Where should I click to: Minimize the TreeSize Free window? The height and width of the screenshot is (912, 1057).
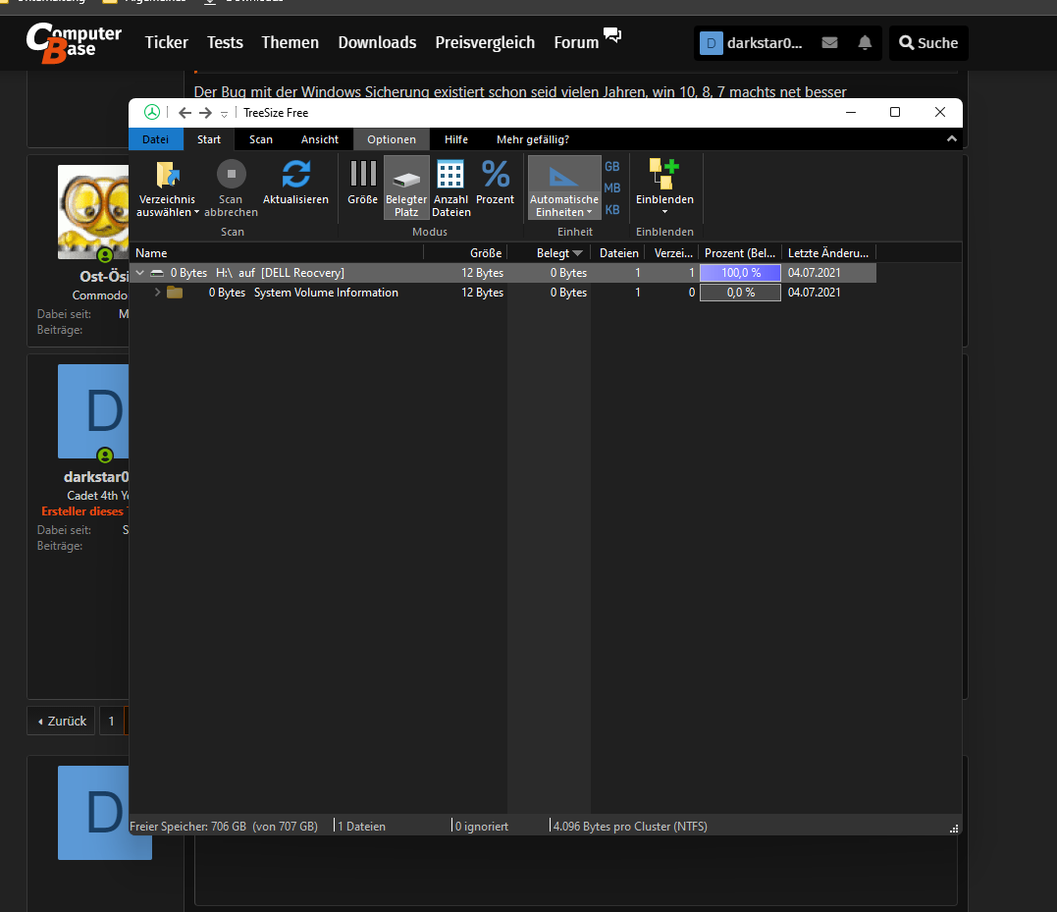(x=851, y=113)
